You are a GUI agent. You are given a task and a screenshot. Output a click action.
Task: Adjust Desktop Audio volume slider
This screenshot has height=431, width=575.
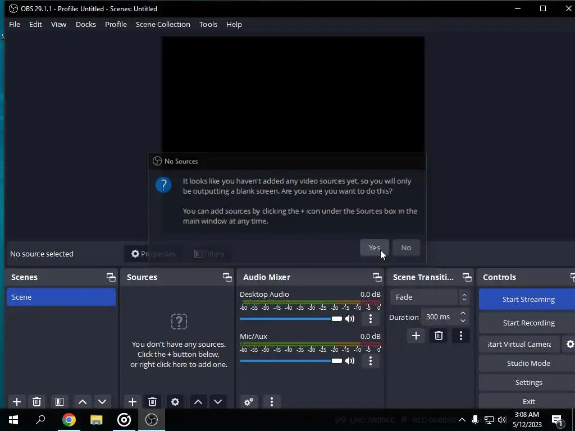(x=291, y=319)
